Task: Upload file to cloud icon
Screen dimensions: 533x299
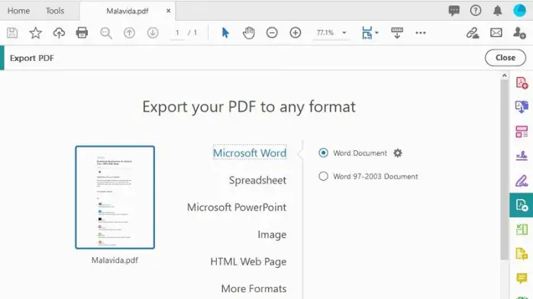Action: click(x=59, y=33)
